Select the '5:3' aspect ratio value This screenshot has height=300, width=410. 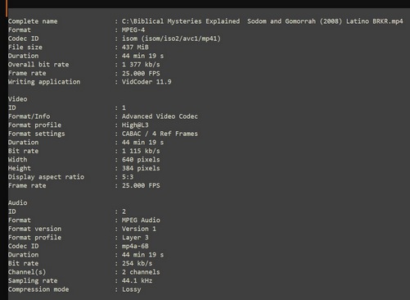(128, 177)
